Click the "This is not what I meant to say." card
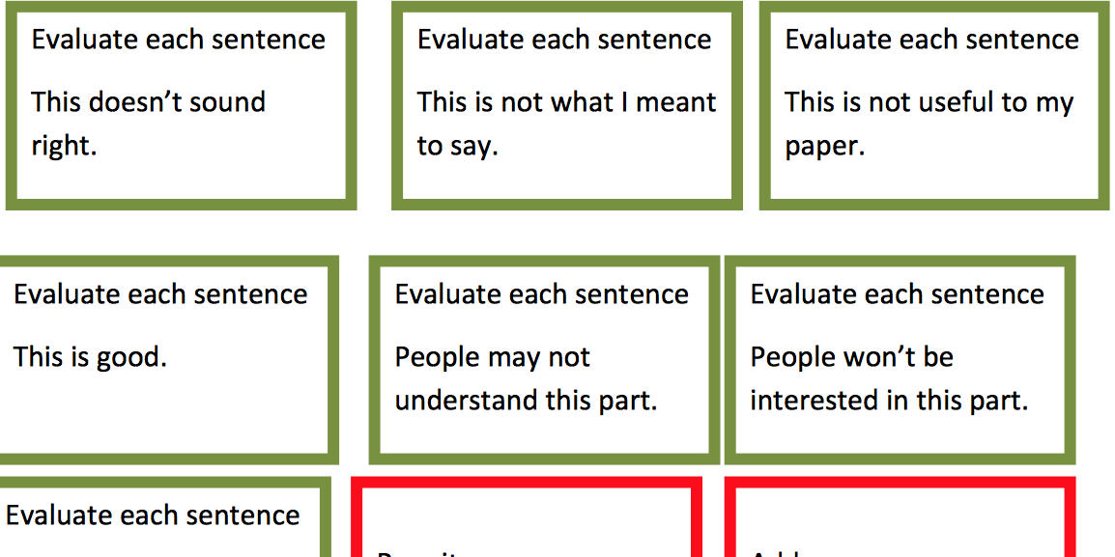This screenshot has width=1115, height=557. [567, 106]
